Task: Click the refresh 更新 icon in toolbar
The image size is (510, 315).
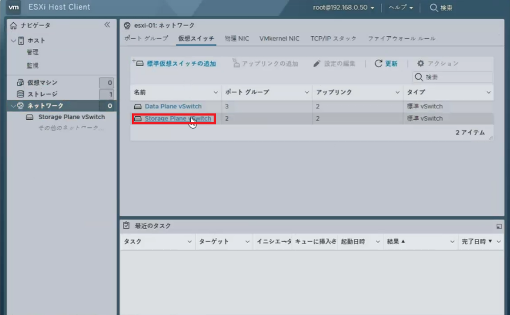Action: point(379,64)
